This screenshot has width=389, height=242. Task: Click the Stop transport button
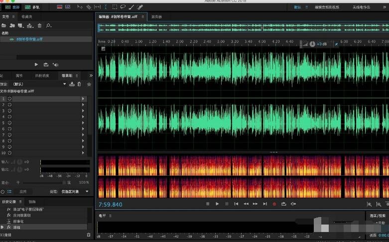(208, 204)
